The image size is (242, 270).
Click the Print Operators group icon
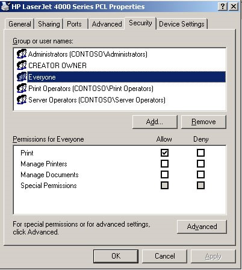tap(22, 88)
